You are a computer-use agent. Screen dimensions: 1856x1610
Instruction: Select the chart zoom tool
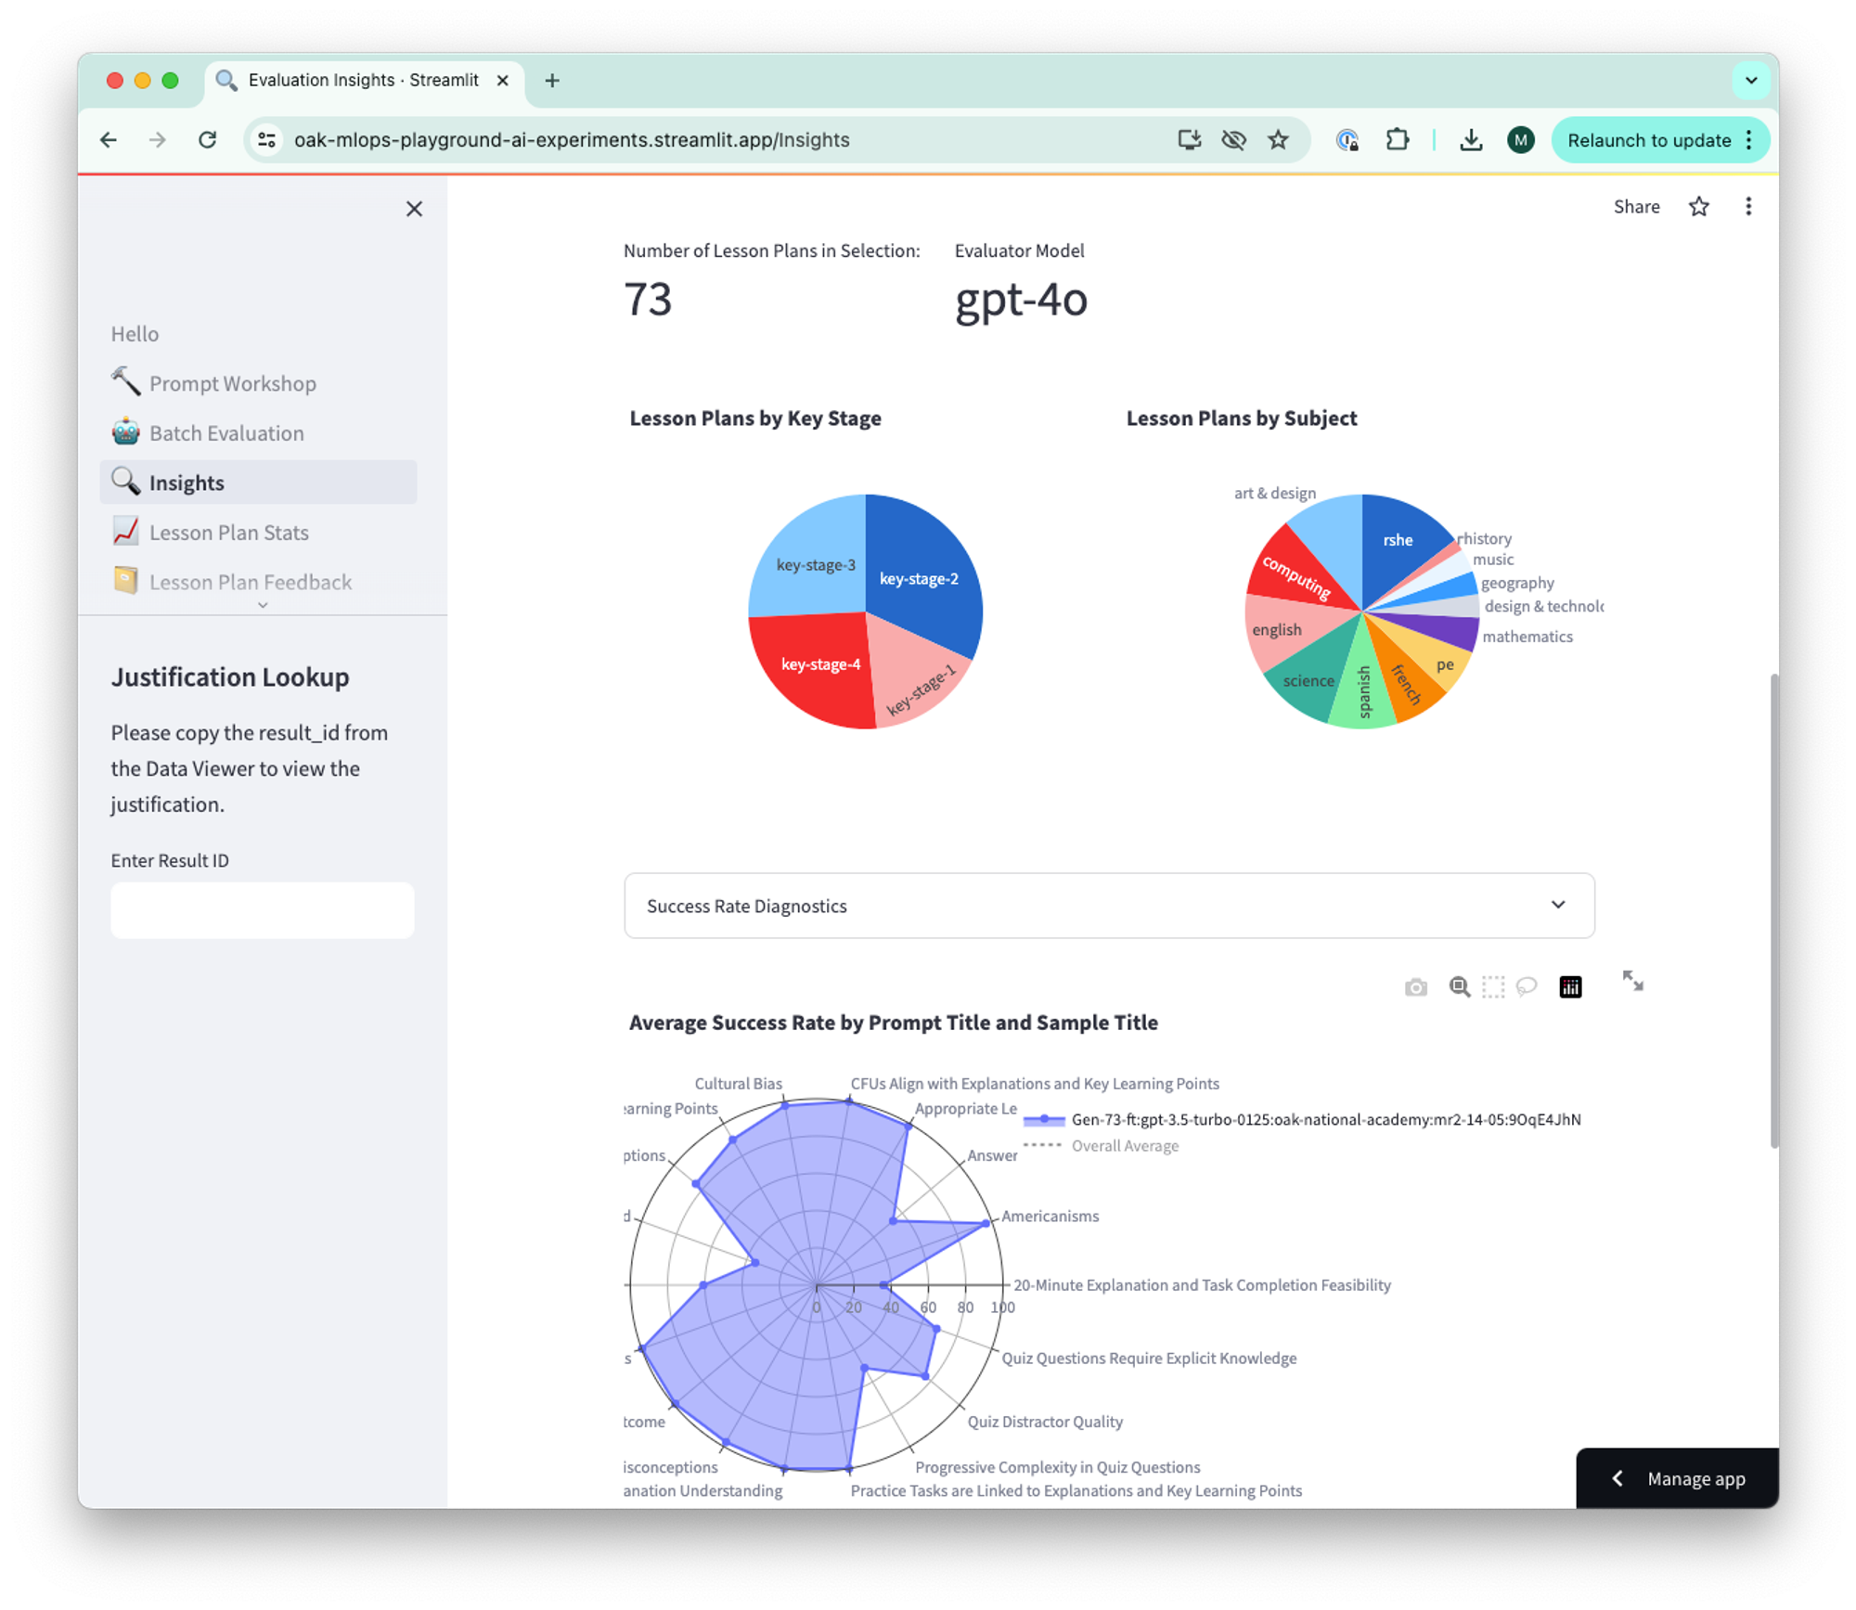tap(1459, 987)
